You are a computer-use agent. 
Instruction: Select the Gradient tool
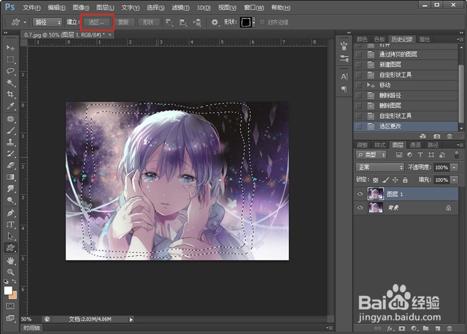tap(11, 177)
